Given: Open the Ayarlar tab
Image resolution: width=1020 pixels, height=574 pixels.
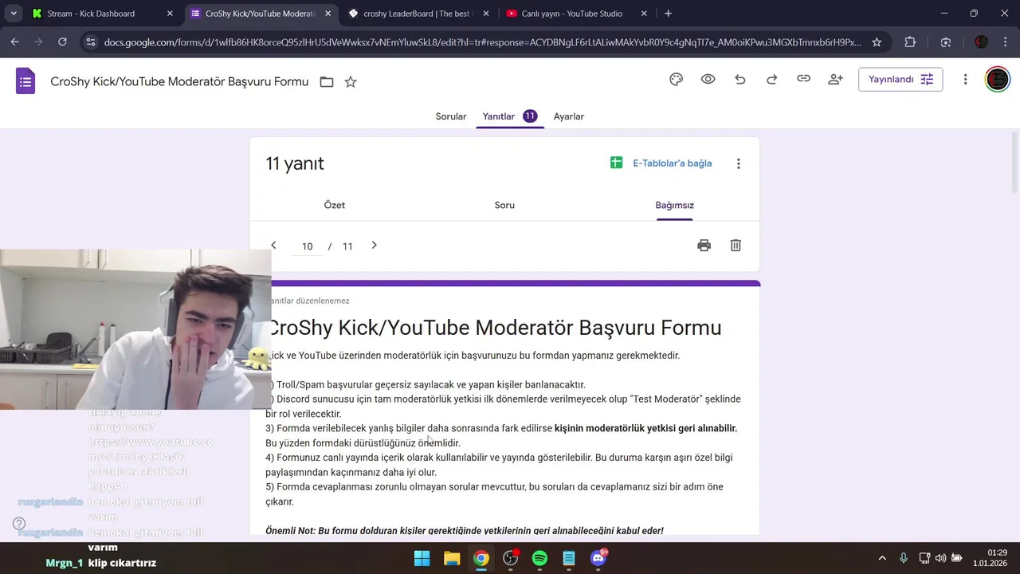Looking at the screenshot, I should pos(569,116).
